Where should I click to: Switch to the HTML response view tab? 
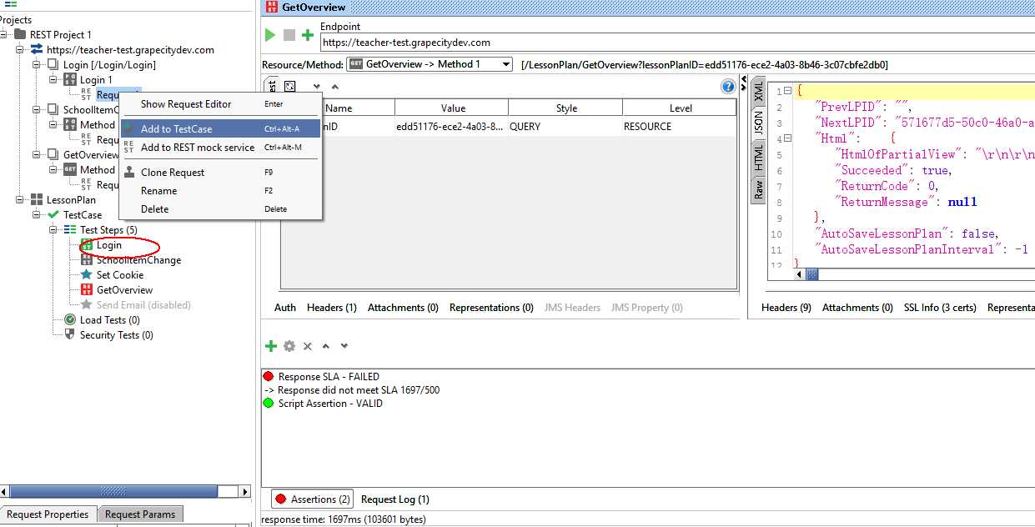(x=758, y=158)
